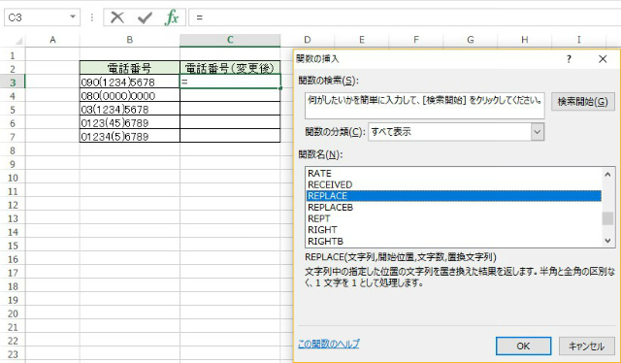621x363 pixels.
Task: Select cell with 090(1234)5678
Action: pos(129,82)
